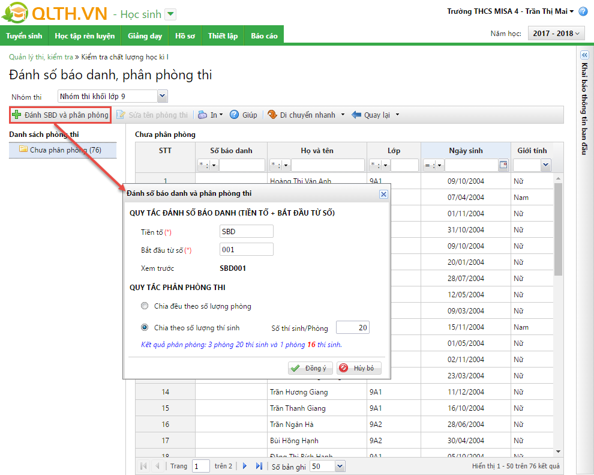Click the Sửa tên phòng thi edit icon
Image resolution: width=594 pixels, height=475 pixels.
pos(121,115)
